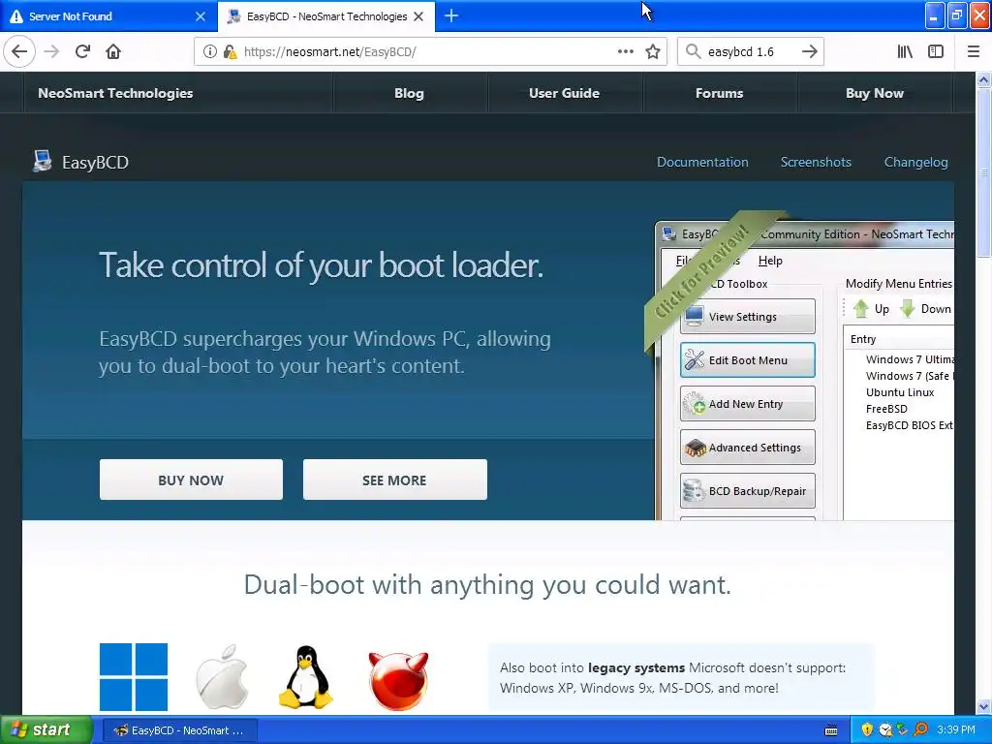992x744 pixels.
Task: Click the SEE MORE button
Action: click(x=395, y=480)
